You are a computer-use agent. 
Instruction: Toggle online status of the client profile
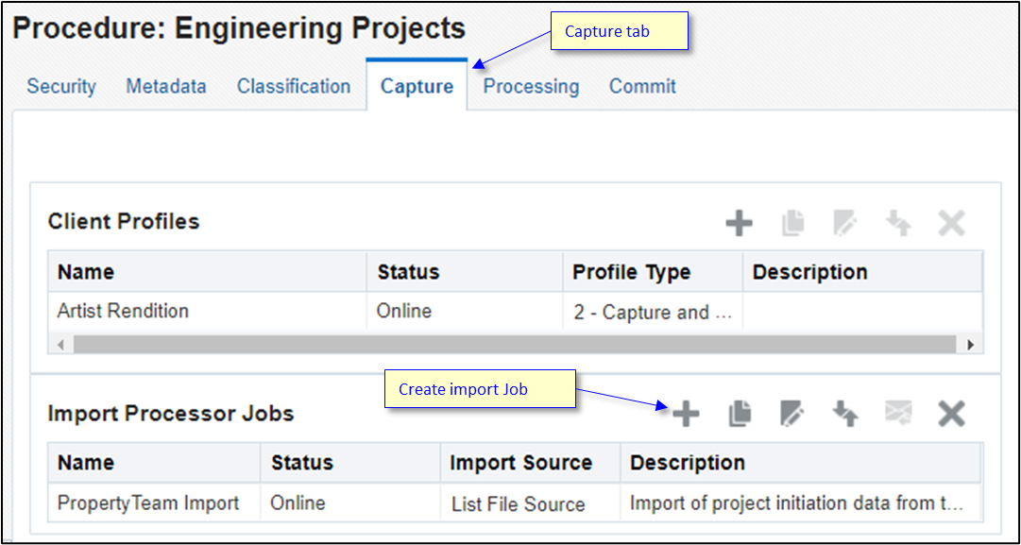click(x=898, y=223)
